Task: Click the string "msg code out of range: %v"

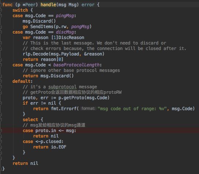Action: tap(132, 109)
